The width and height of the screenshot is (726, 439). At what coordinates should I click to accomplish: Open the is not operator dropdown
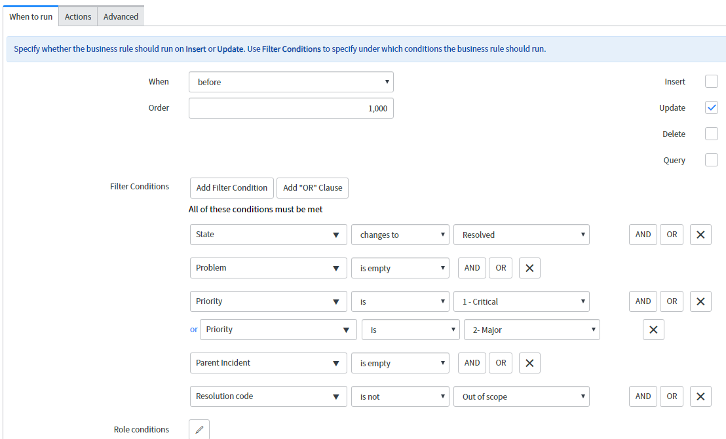coord(400,396)
